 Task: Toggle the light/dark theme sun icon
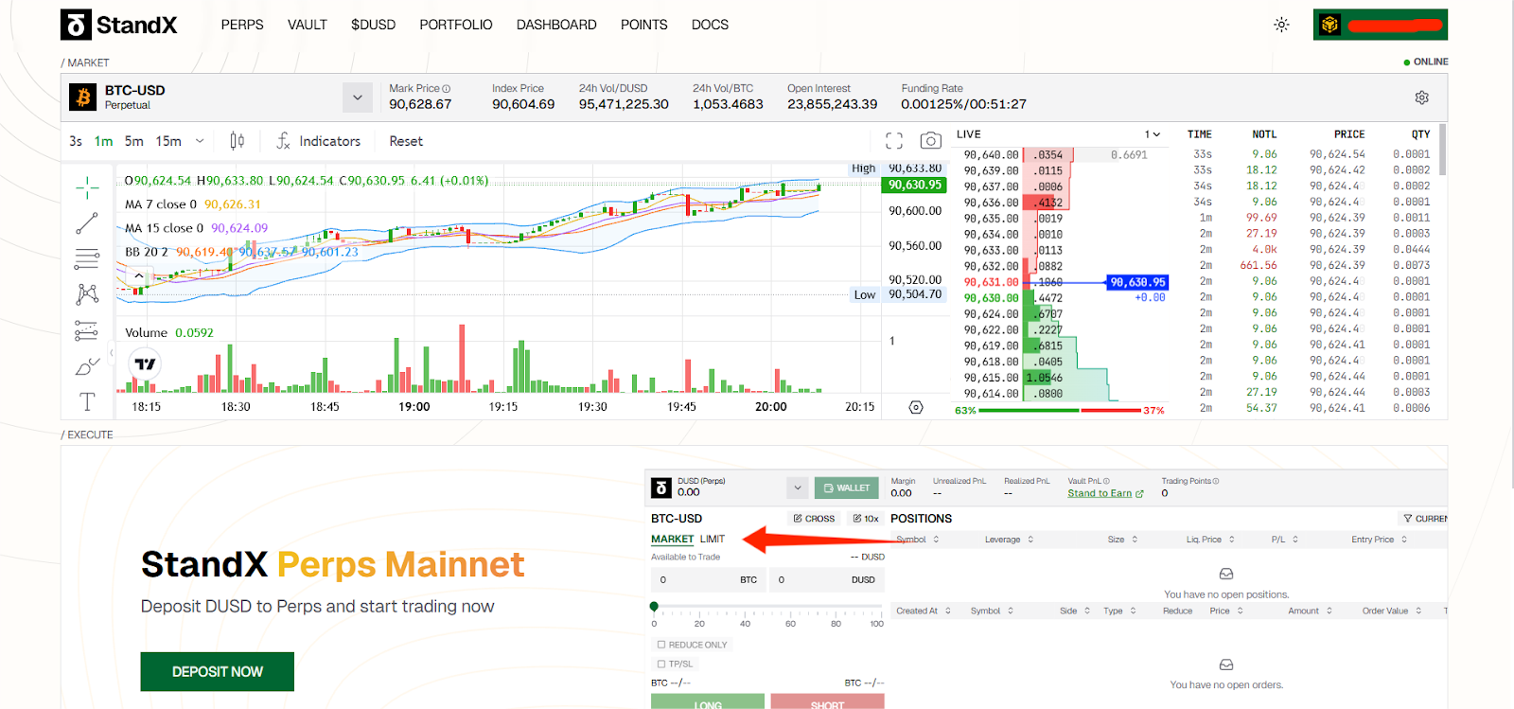pos(1281,25)
